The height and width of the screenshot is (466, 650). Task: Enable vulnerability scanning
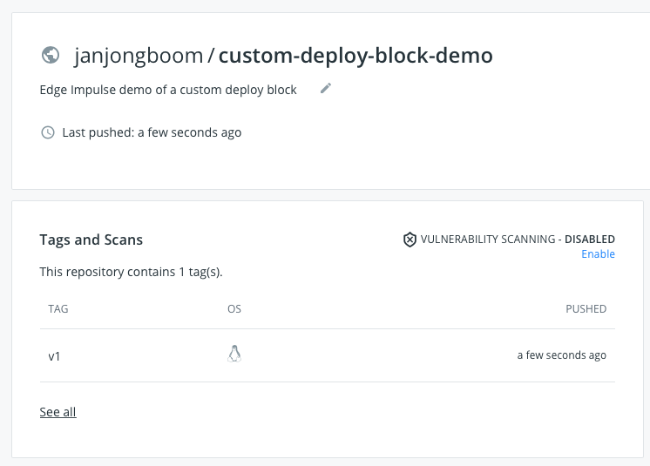coord(598,254)
